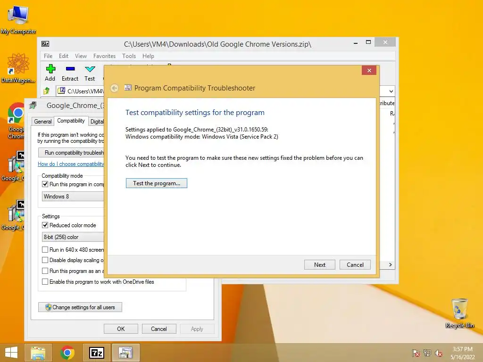
Task: Click Next in the Troubleshooter
Action: point(319,265)
